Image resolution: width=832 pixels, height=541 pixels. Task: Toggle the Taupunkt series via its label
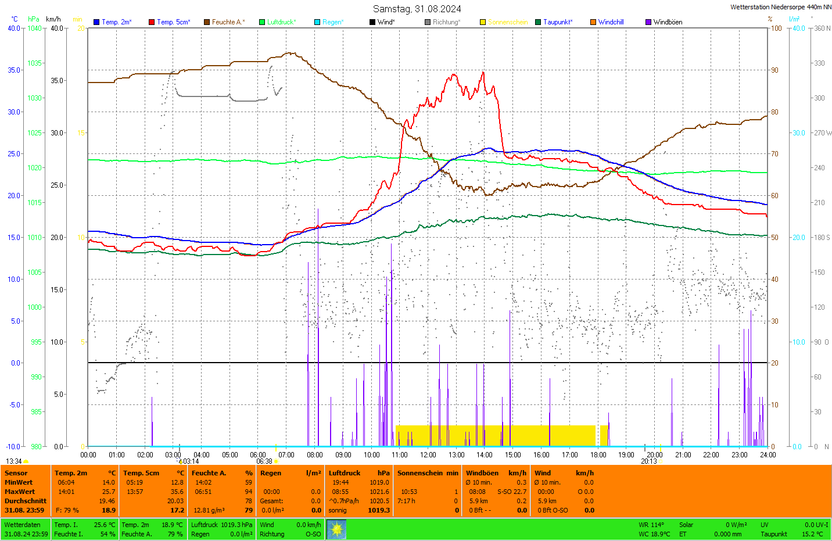click(x=557, y=22)
